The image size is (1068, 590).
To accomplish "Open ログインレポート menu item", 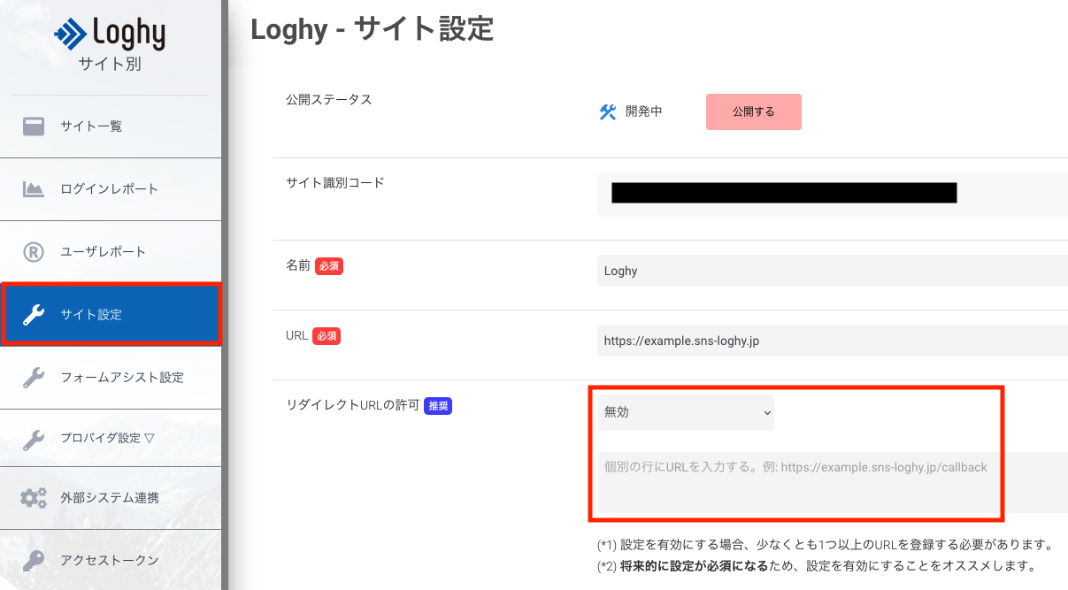I will pyautogui.click(x=111, y=189).
